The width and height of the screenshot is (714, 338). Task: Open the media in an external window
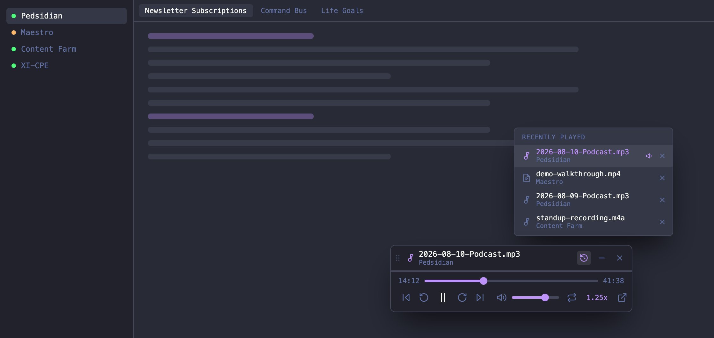[622, 298]
